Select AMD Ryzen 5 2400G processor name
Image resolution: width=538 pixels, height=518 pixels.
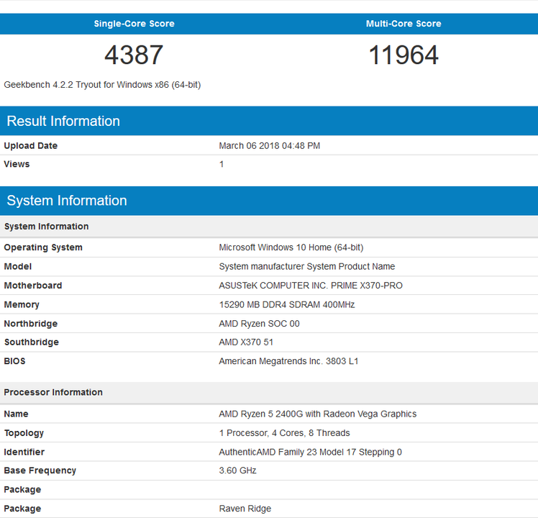click(318, 414)
